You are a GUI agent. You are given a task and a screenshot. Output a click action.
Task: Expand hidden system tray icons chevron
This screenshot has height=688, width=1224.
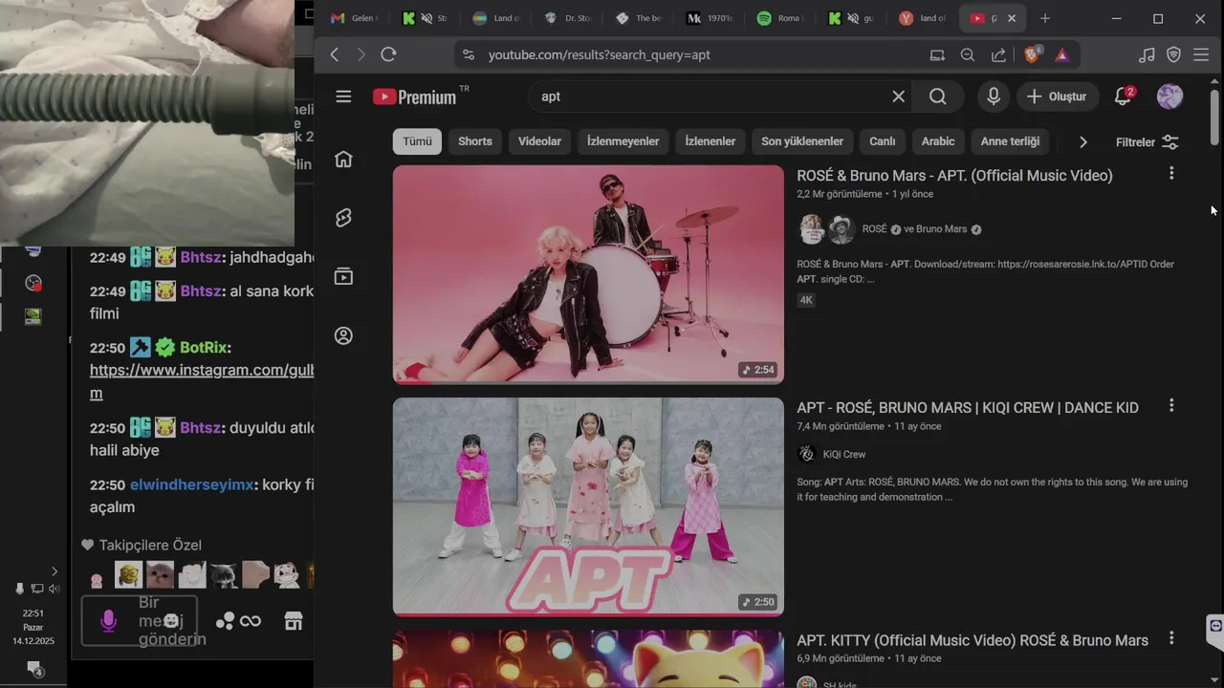55,571
